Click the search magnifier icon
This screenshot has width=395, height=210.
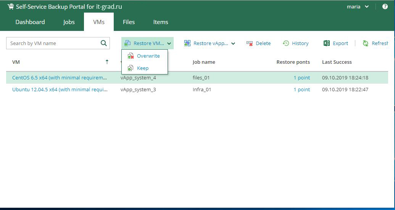pyautogui.click(x=103, y=43)
